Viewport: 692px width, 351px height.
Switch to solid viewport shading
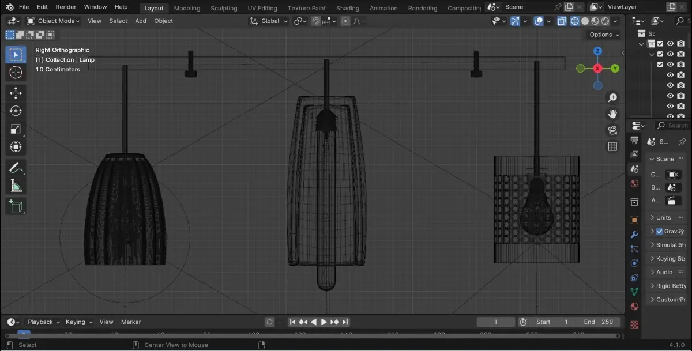(x=585, y=21)
